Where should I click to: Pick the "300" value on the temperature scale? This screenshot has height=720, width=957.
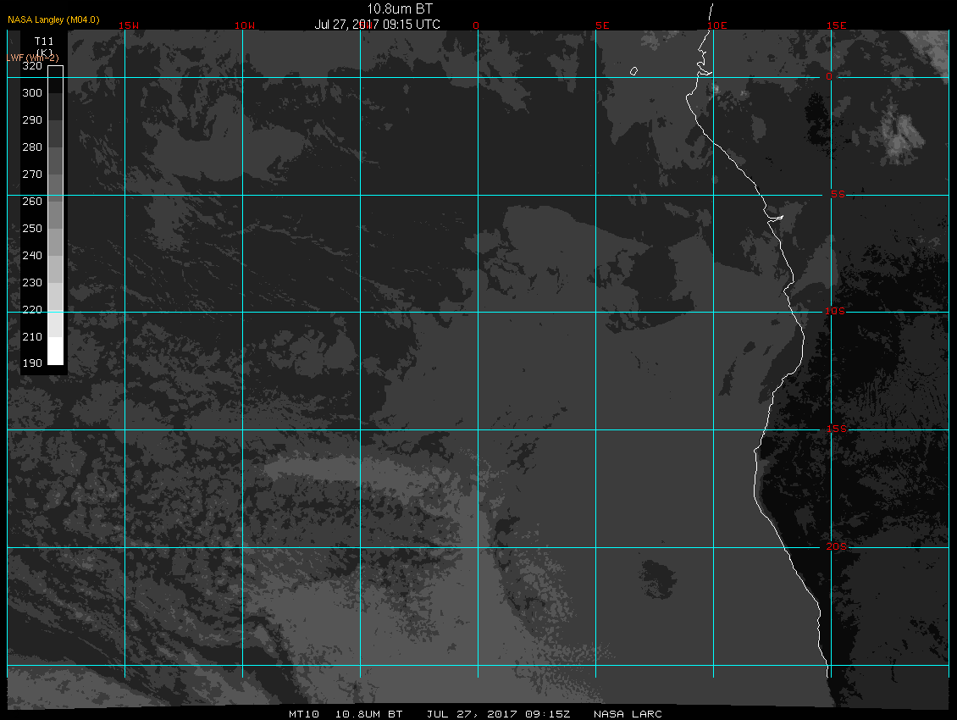tap(32, 93)
